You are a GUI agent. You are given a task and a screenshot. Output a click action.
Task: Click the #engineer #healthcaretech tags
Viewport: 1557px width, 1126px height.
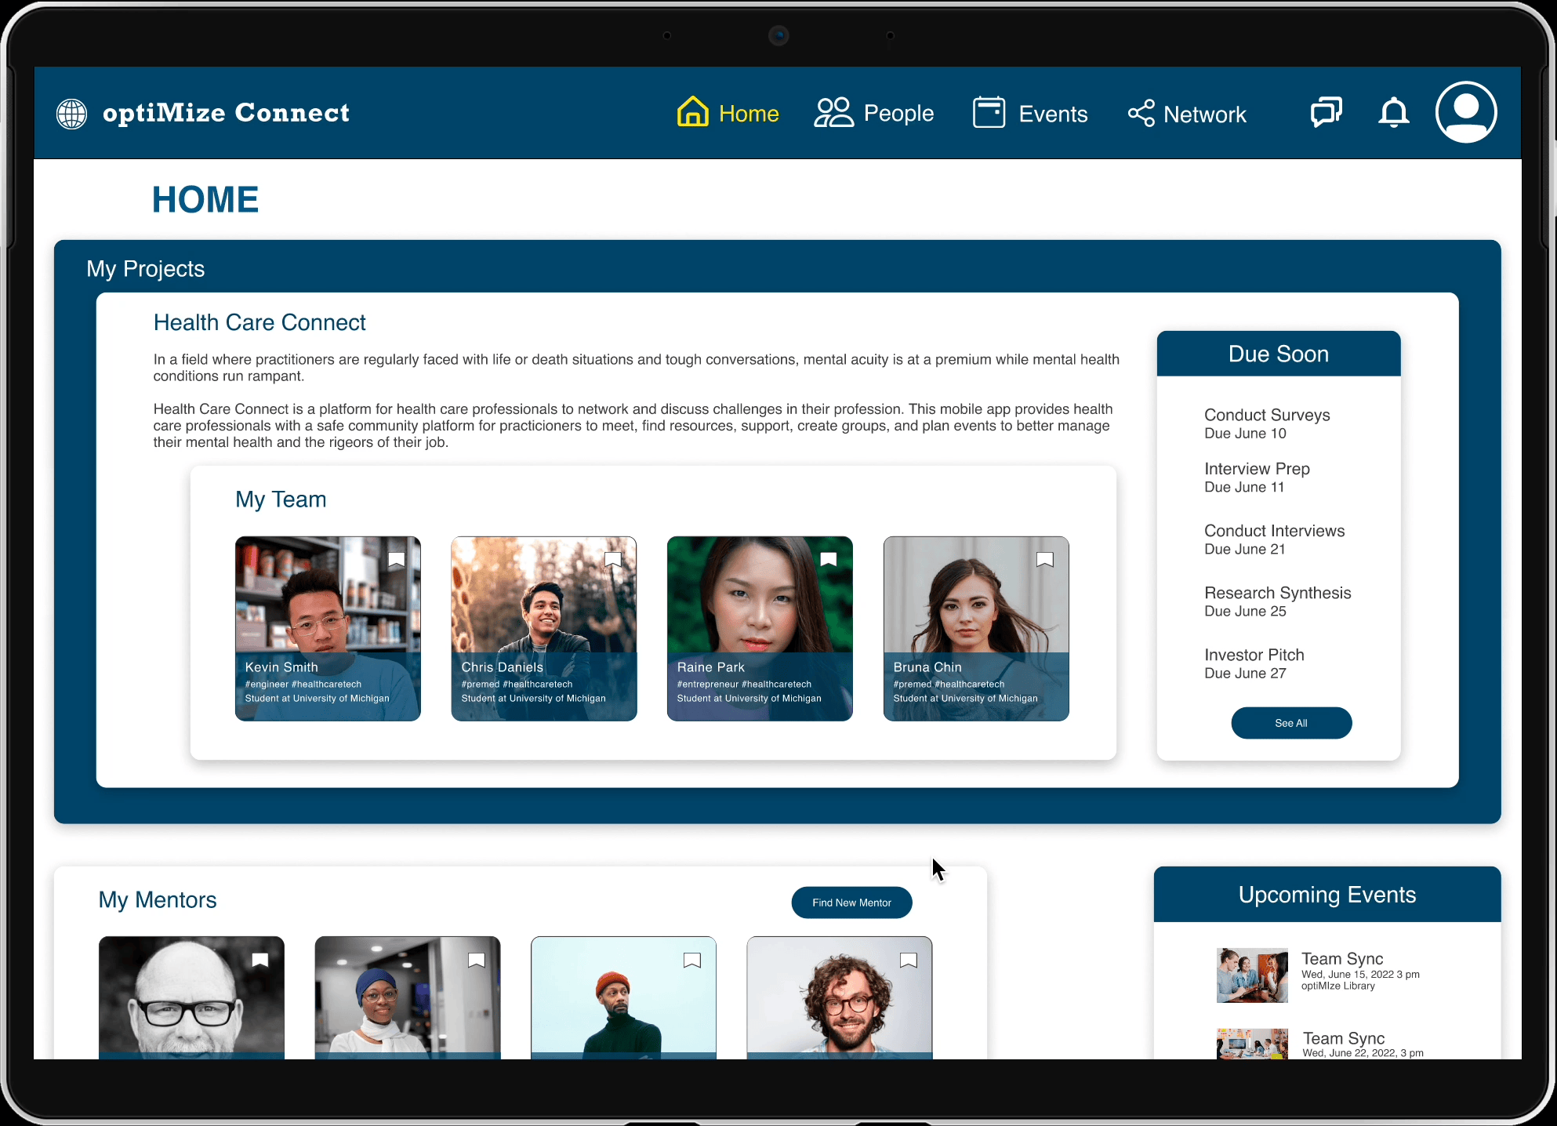click(303, 685)
